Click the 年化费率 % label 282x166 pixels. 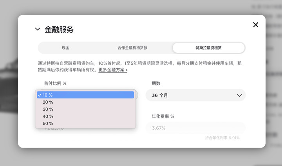pos(163,116)
